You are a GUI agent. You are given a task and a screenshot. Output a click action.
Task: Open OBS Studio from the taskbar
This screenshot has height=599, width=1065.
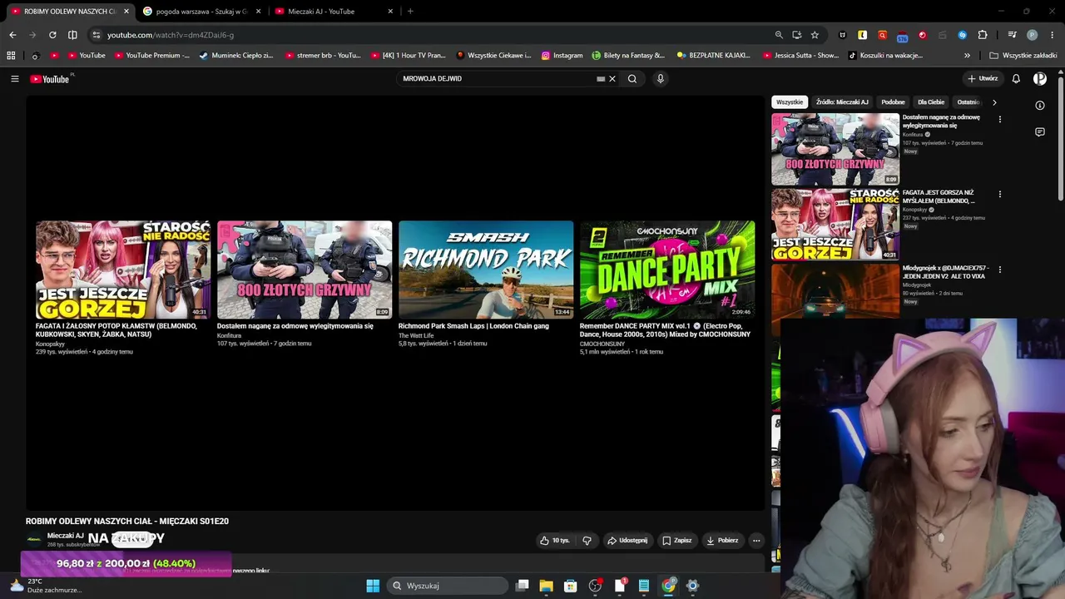click(x=595, y=586)
